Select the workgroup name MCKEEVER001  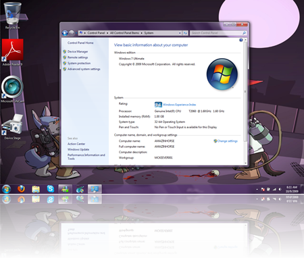(163, 158)
